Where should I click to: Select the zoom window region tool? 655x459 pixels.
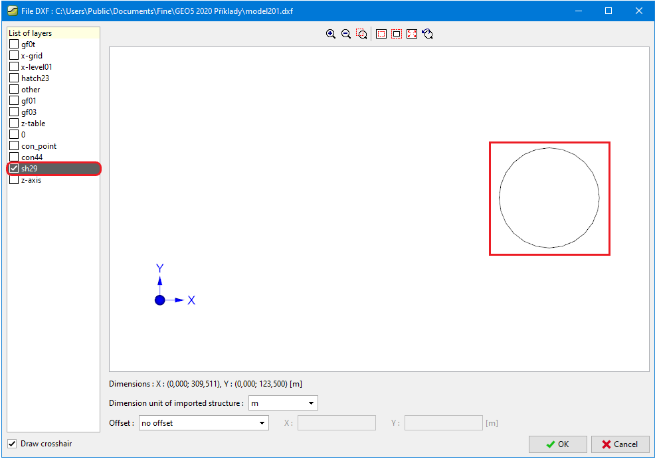(362, 34)
